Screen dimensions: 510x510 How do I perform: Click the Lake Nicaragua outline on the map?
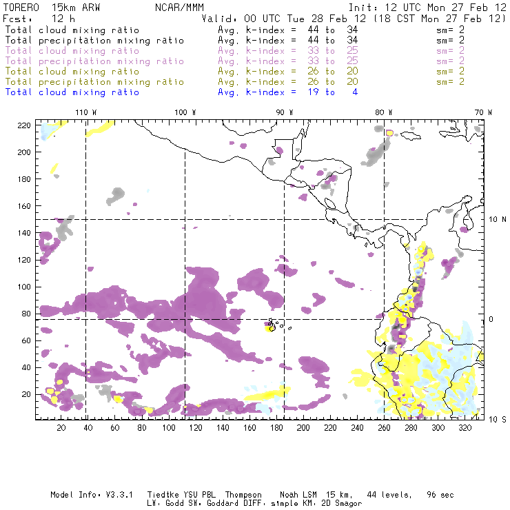pos(330,203)
